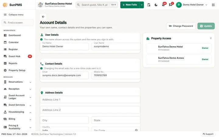
Task: Open the New Folio dropdown arrow
Action: pyautogui.click(x=142, y=5)
